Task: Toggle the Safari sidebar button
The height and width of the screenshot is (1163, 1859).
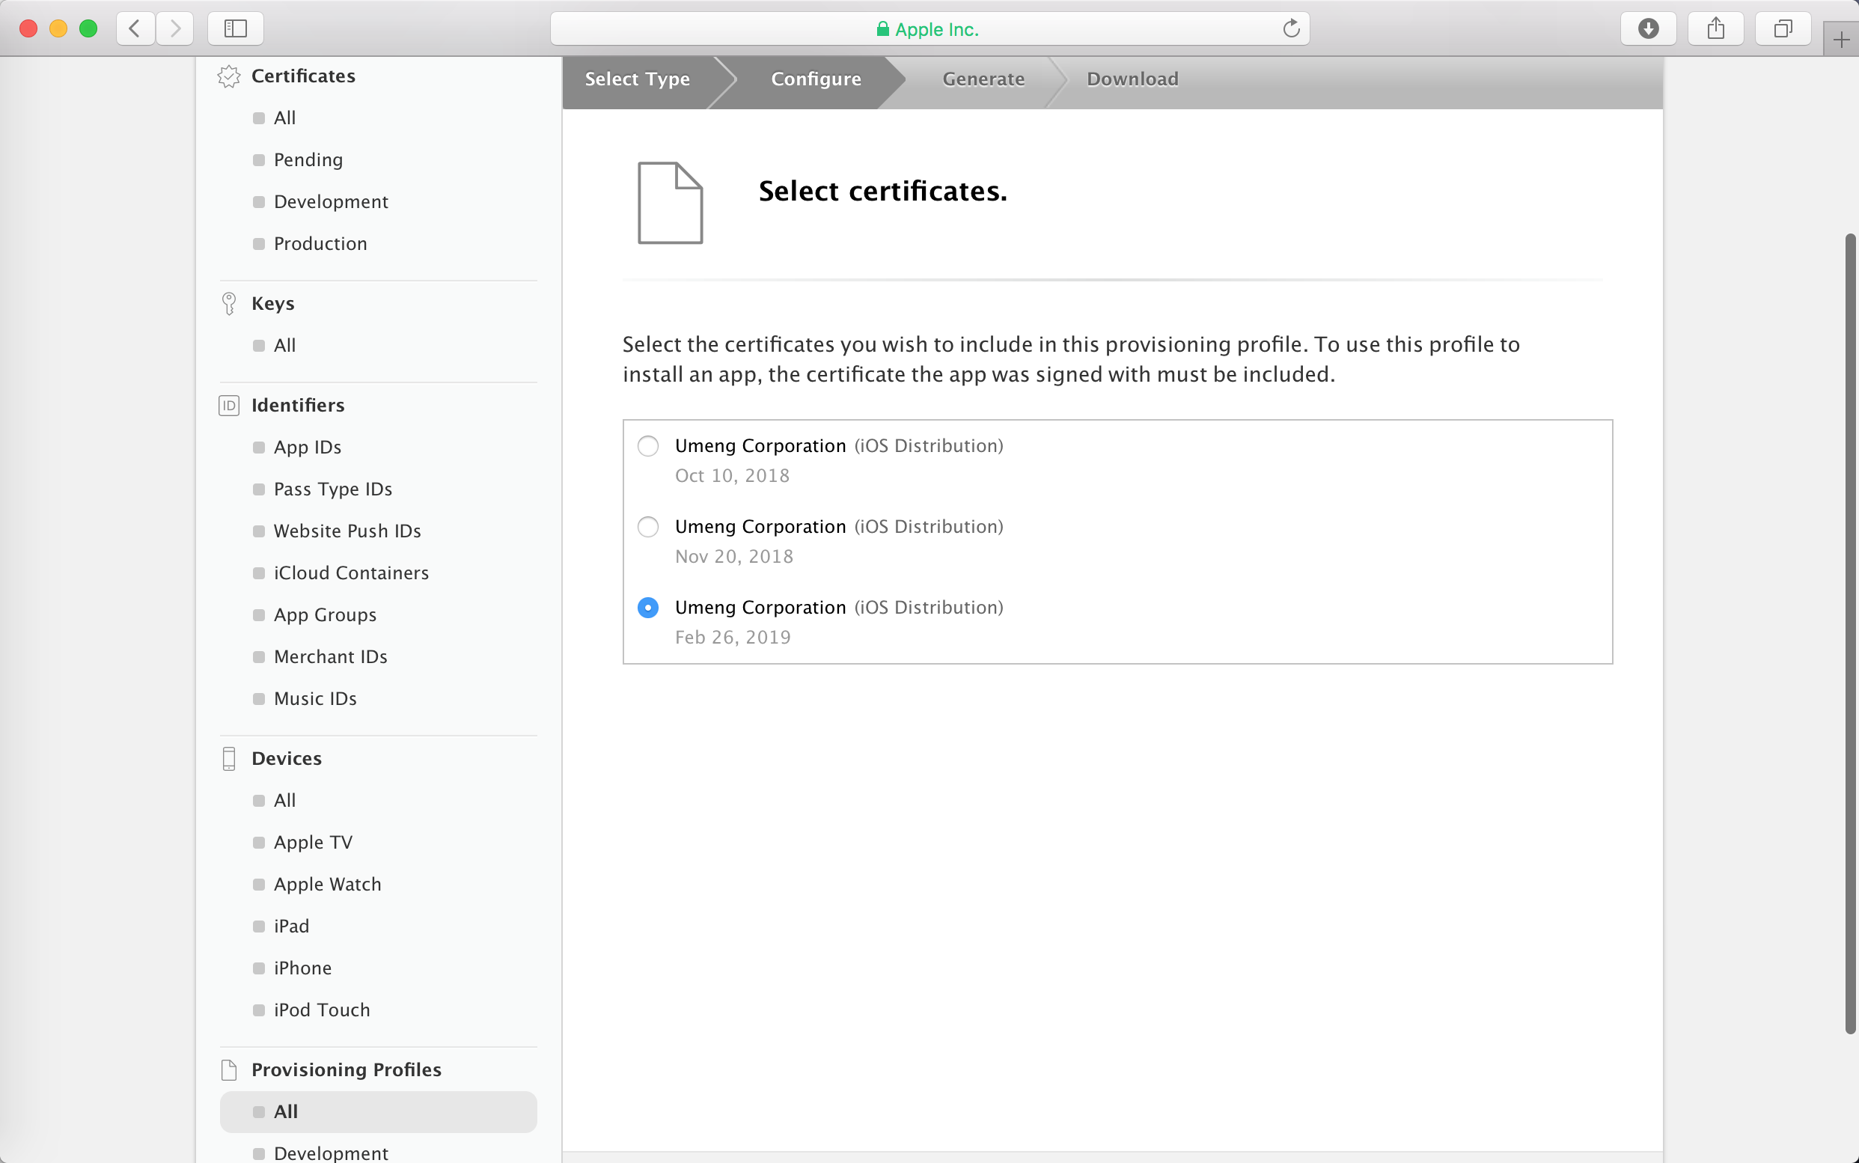Action: (x=235, y=29)
